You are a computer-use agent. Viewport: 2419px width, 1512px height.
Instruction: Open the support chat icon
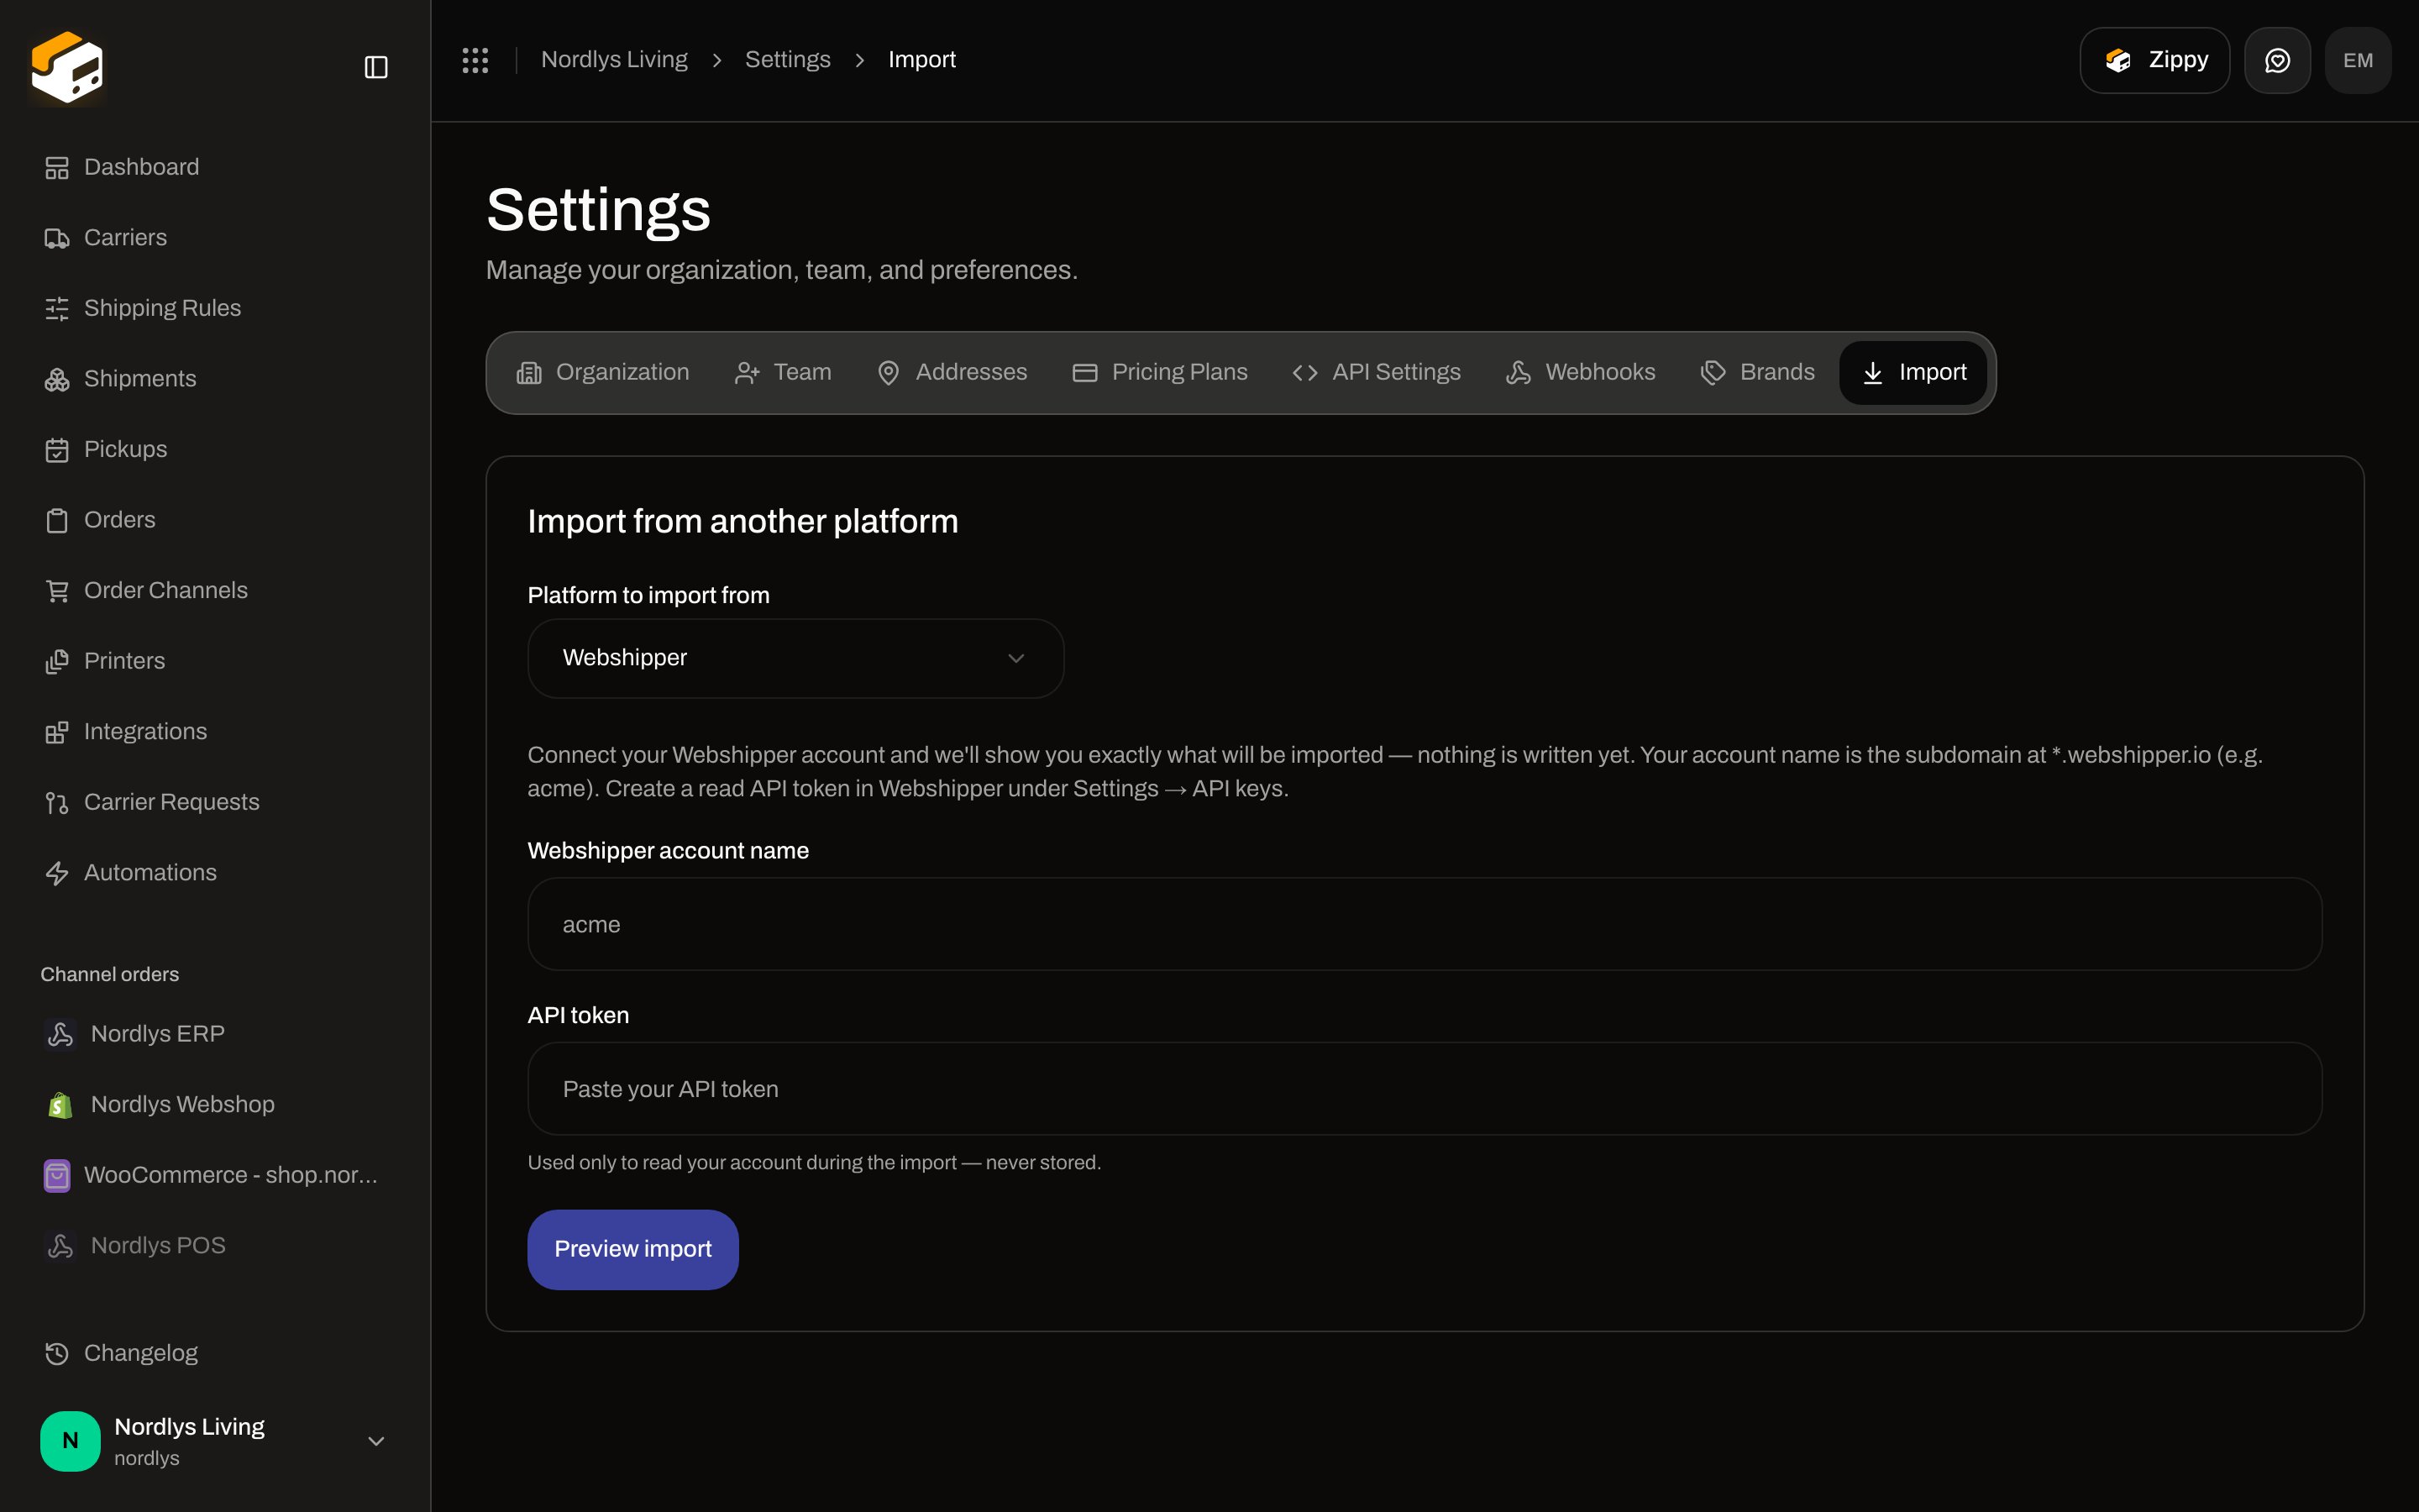point(2277,60)
